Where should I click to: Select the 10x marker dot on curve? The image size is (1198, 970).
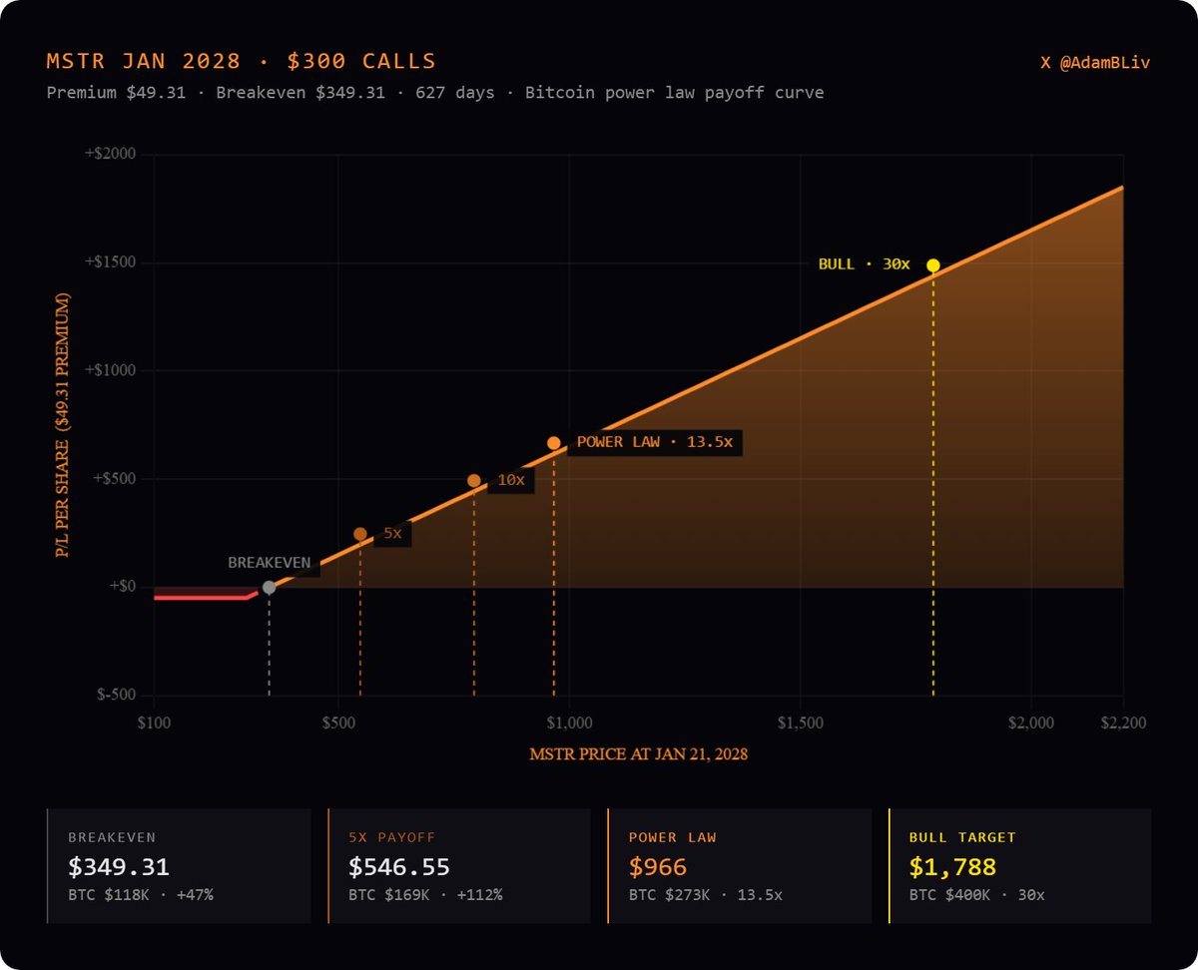tap(474, 481)
